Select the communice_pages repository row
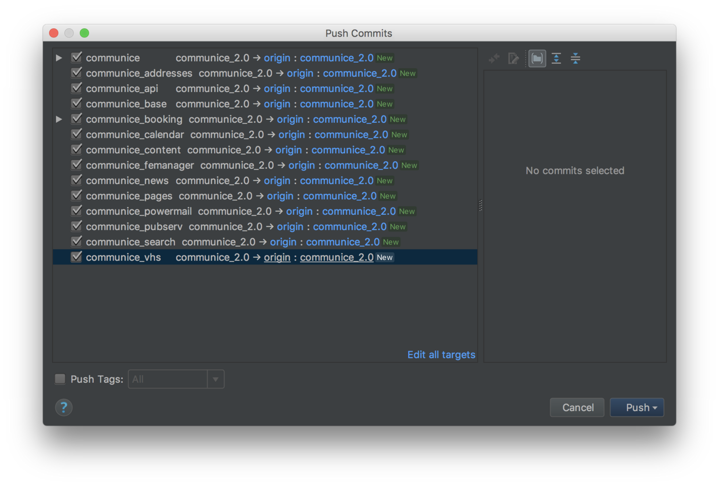 pos(129,196)
